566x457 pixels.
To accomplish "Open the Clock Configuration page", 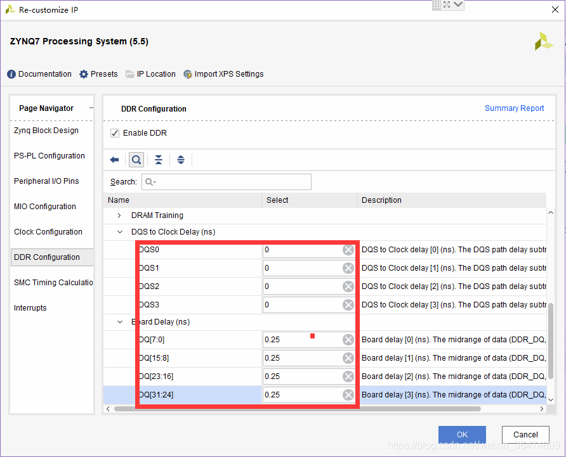I will click(48, 232).
